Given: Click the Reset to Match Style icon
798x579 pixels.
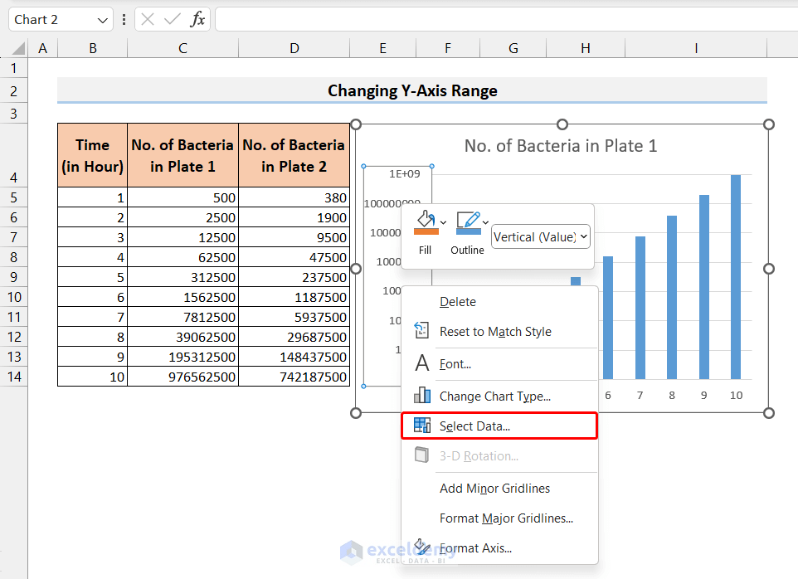Looking at the screenshot, I should click(x=423, y=329).
